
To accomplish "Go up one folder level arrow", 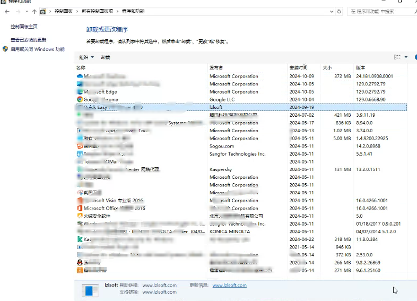I will click(x=34, y=11).
